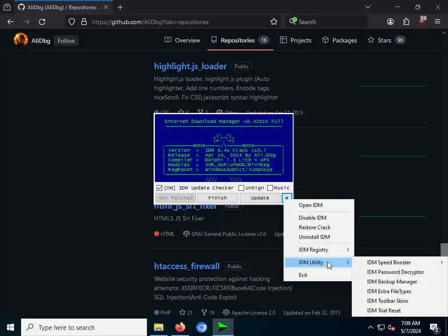448x336 pixels.
Task: Open the extensions puzzle icon
Action: [406, 22]
